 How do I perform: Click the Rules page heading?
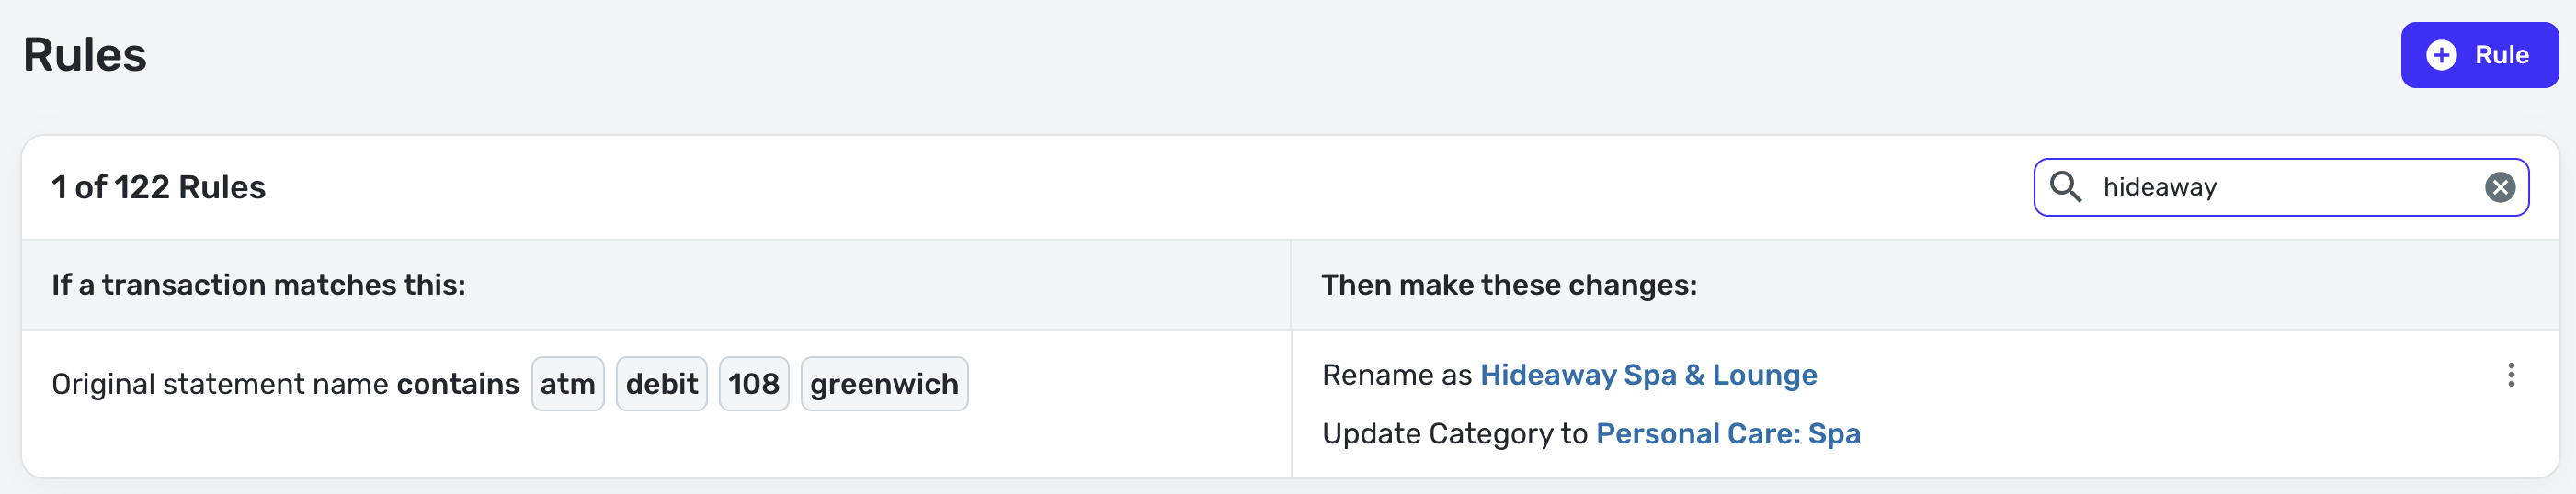point(85,55)
